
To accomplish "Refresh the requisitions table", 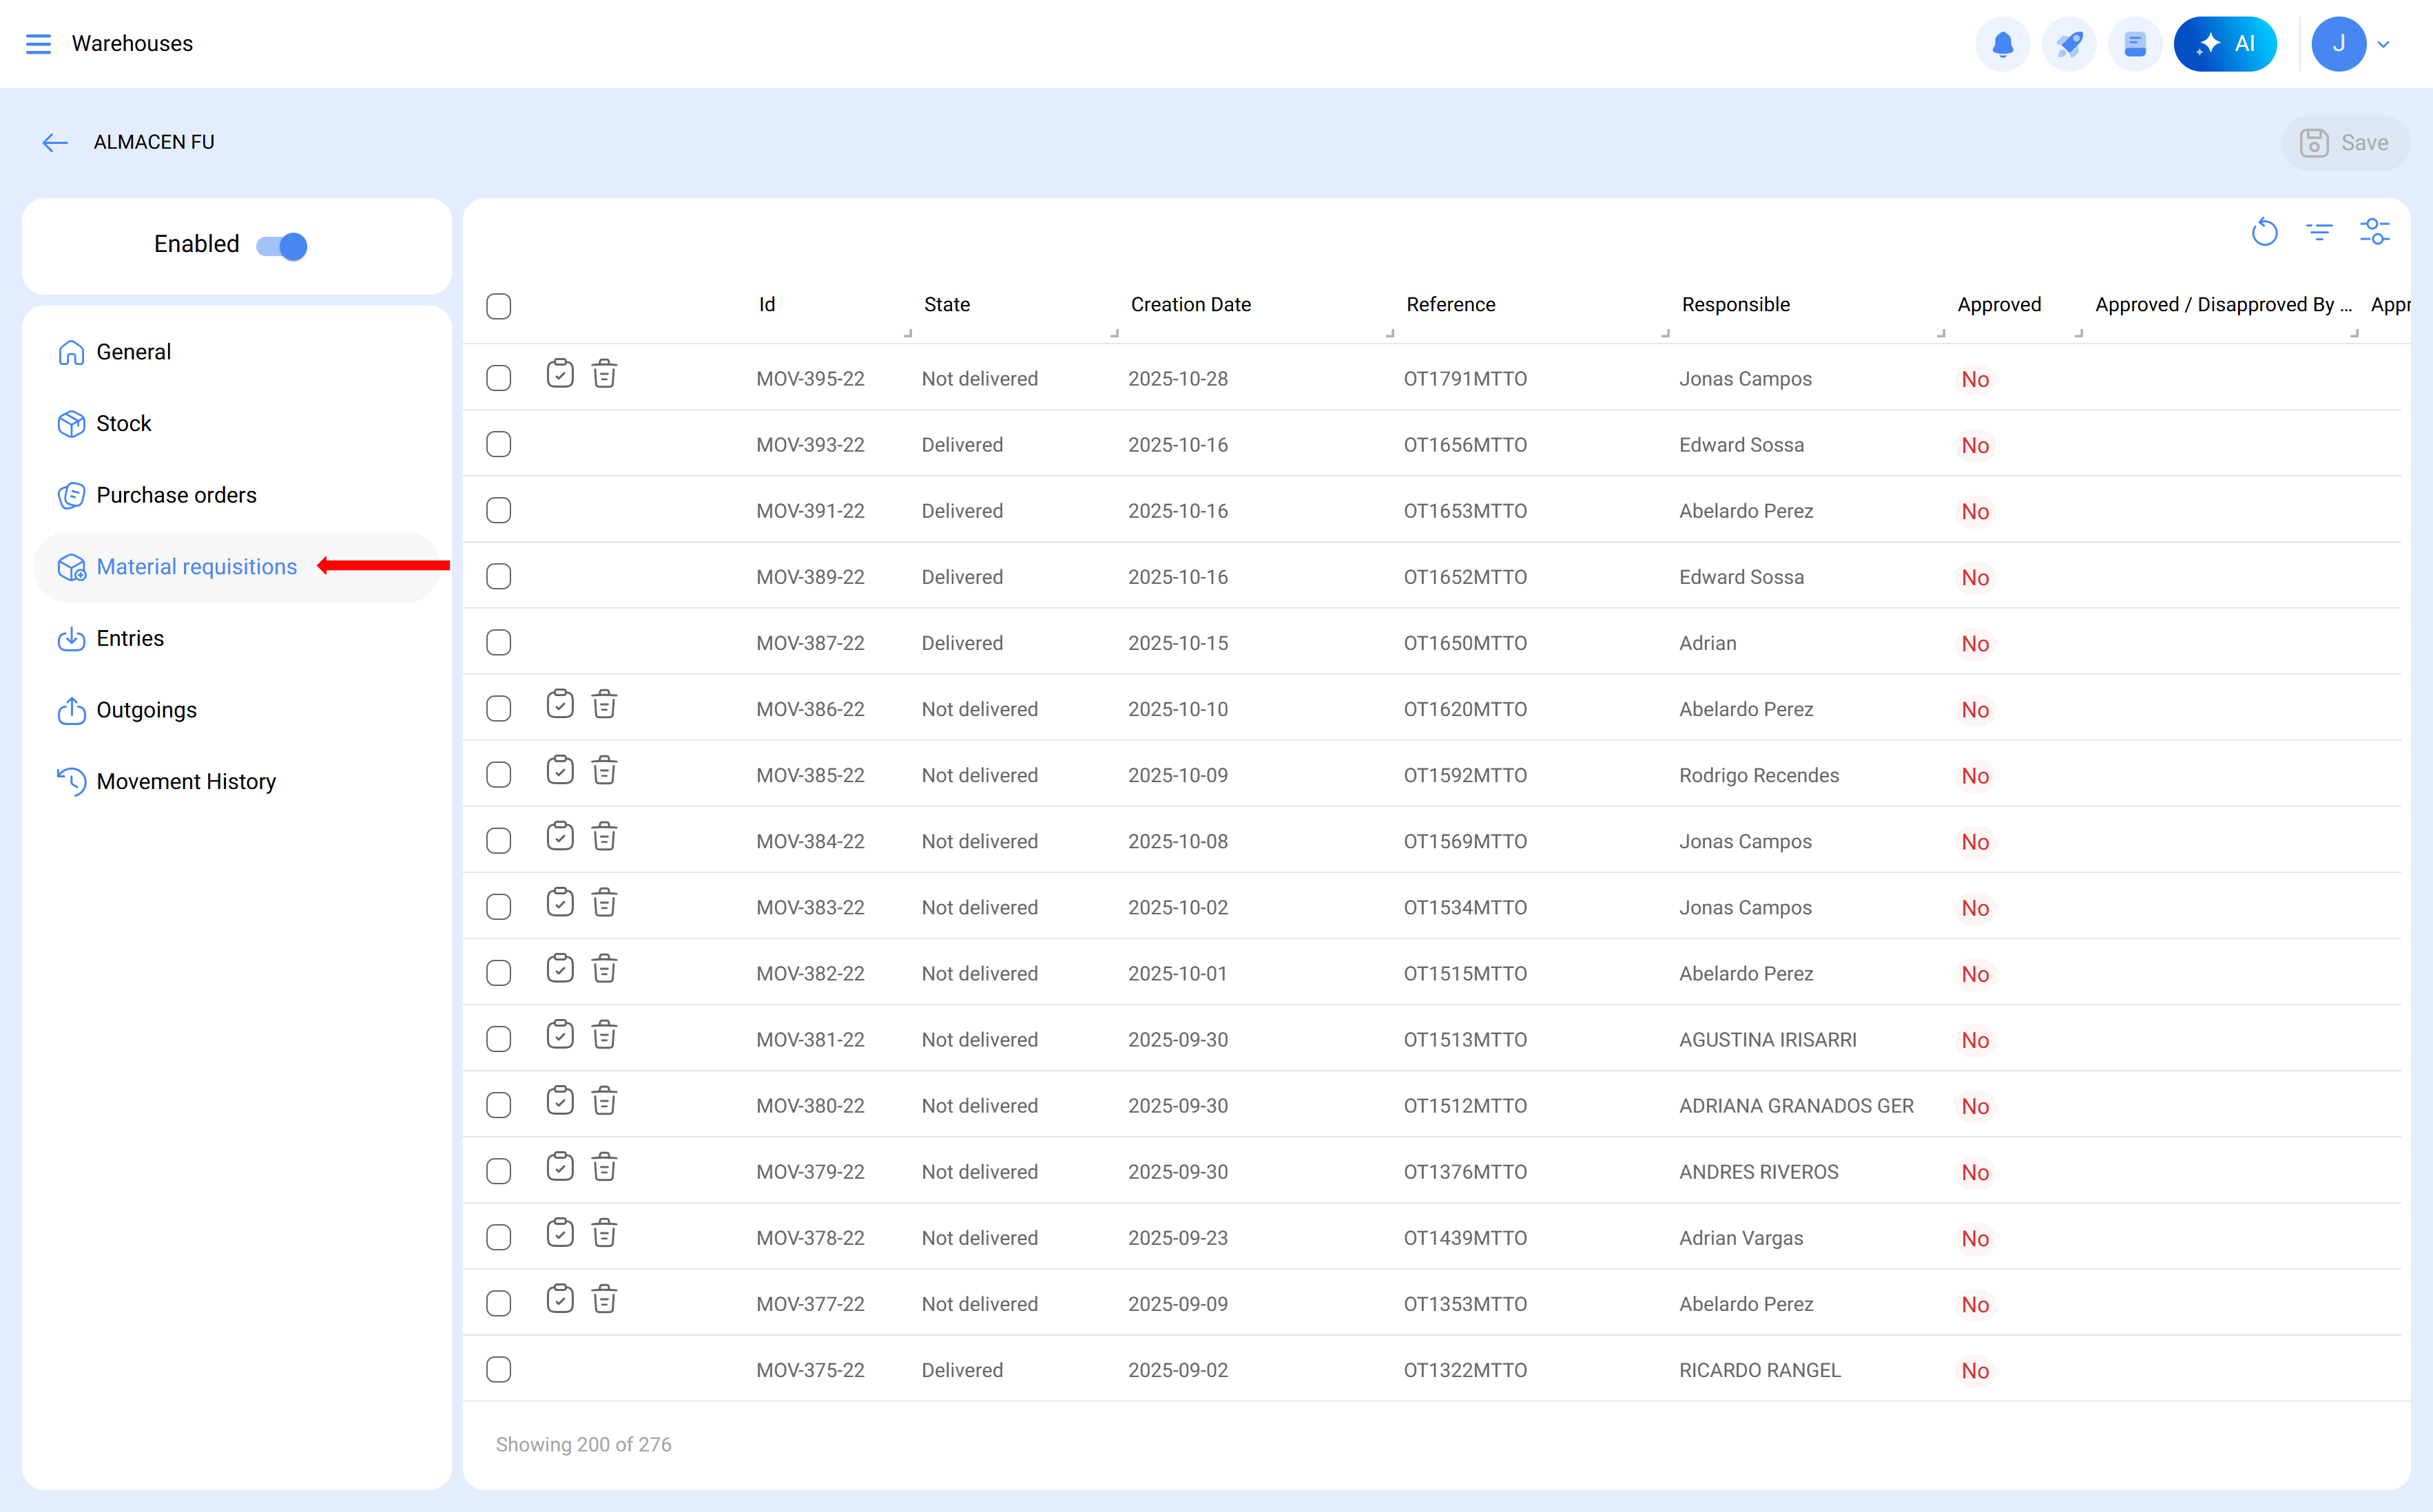I will point(2264,233).
